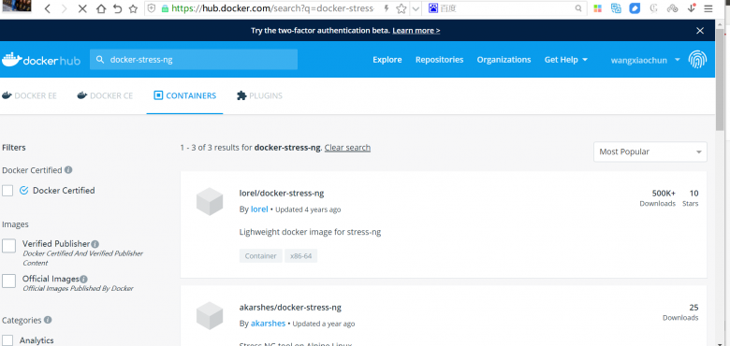
Task: Click the cube thumbnail of akarshes/docker-stress-ng
Action: [x=210, y=316]
